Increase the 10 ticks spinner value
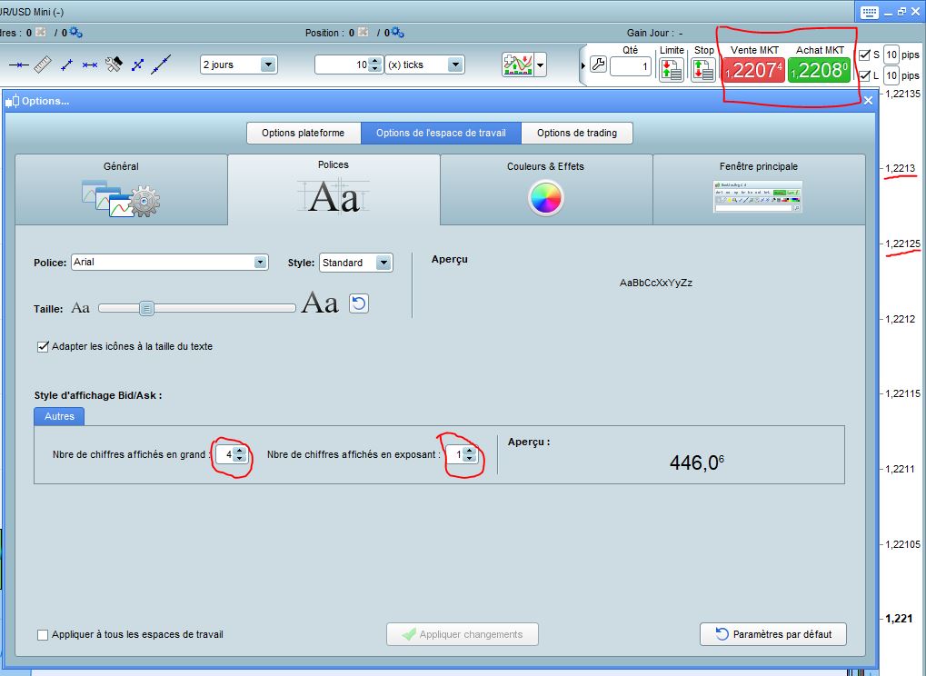 (x=375, y=61)
